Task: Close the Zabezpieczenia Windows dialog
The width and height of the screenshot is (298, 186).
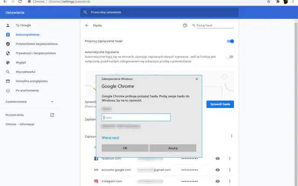Action: pos(196,79)
